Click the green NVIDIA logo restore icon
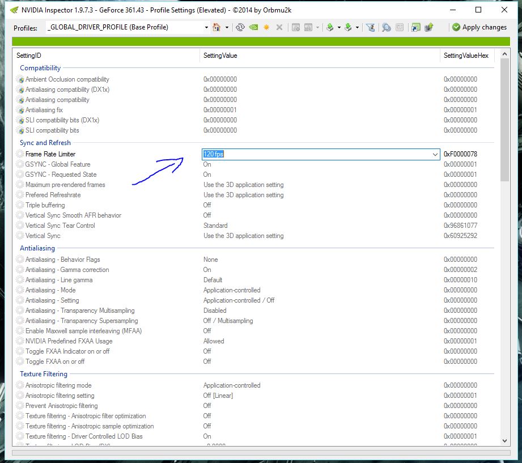The width and height of the screenshot is (522, 463). point(254,27)
